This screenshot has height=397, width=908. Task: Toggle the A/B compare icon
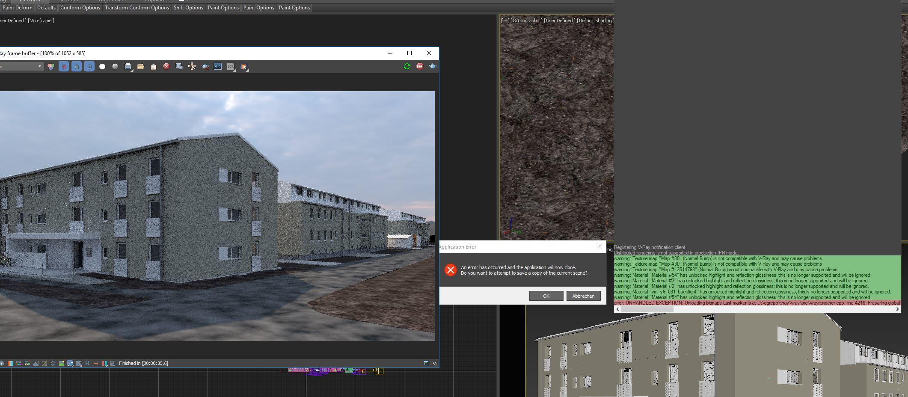coord(96,363)
